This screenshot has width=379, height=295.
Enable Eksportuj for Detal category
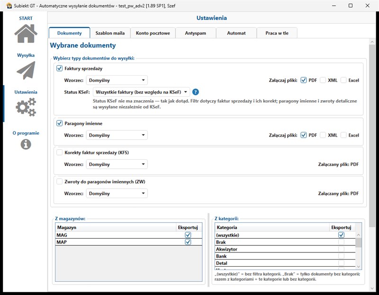[x=341, y=263]
